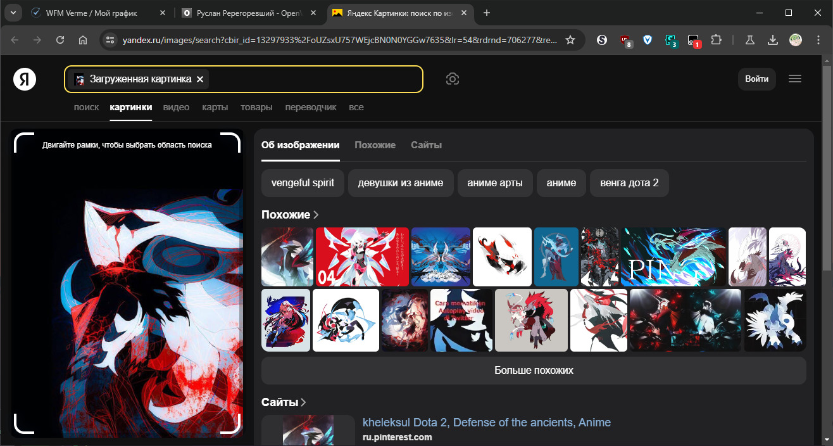This screenshot has width=833, height=446.
Task: Bookmark this page with the star icon
Action: point(570,40)
